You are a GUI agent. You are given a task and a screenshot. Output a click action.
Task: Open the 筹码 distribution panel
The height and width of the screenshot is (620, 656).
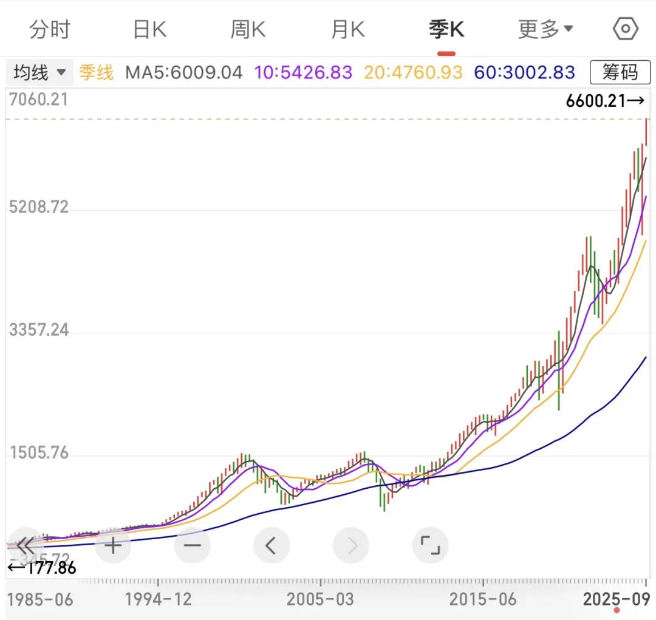click(620, 72)
